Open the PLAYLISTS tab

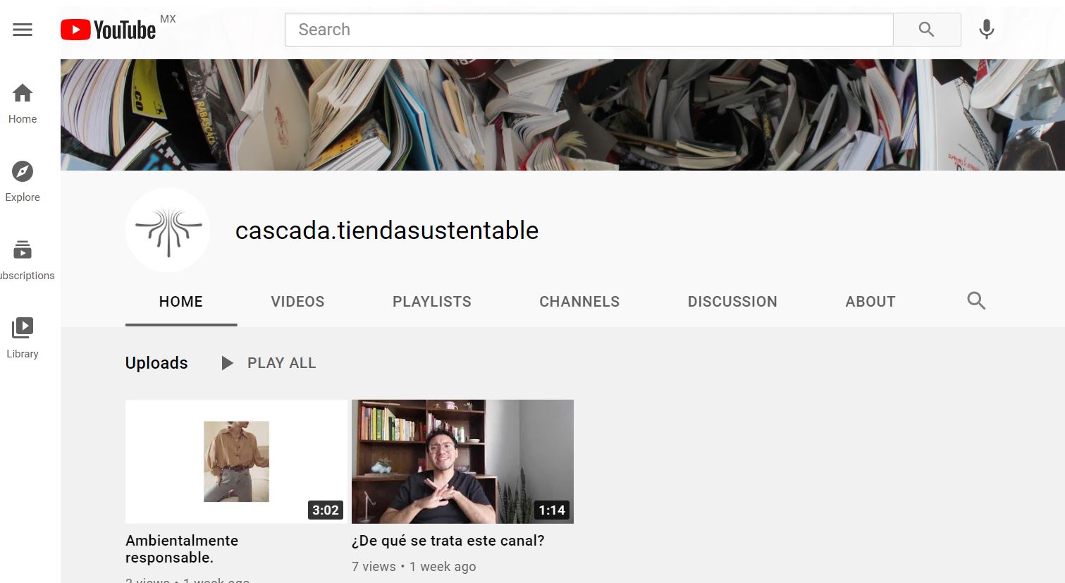432,302
